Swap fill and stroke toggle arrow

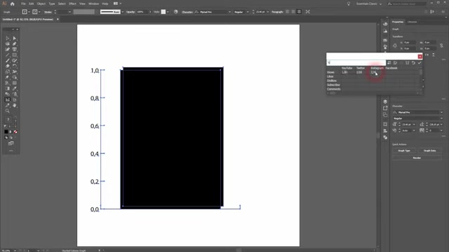point(15,117)
